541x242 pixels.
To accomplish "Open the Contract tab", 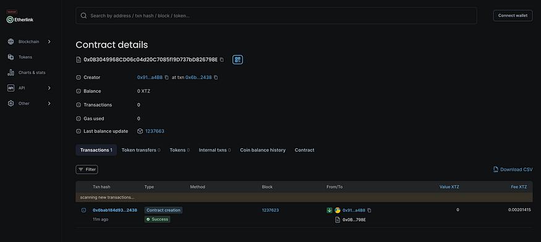I will 304,150.
